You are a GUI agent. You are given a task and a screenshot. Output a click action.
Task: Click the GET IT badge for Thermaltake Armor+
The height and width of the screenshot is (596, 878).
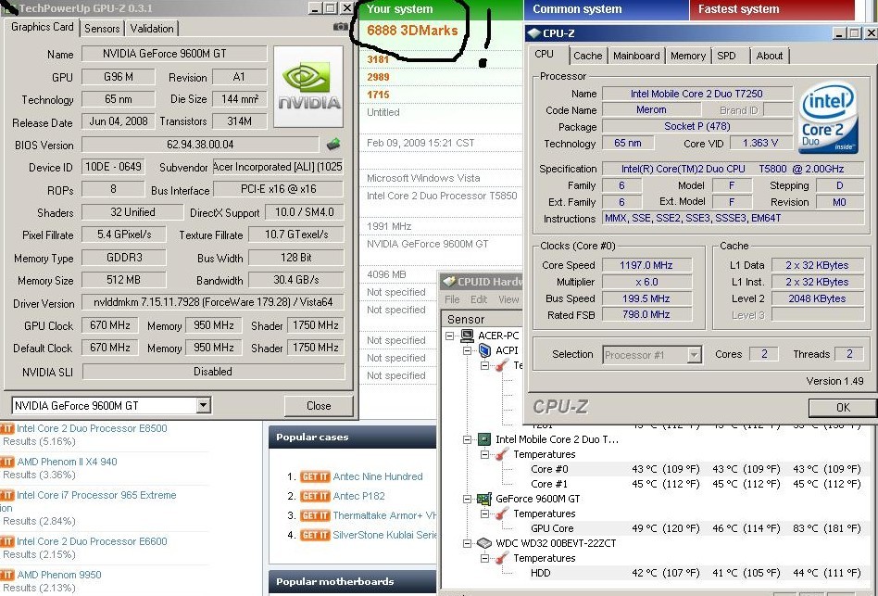coord(315,515)
